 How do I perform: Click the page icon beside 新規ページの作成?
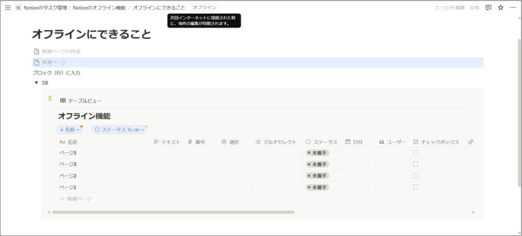(x=37, y=51)
